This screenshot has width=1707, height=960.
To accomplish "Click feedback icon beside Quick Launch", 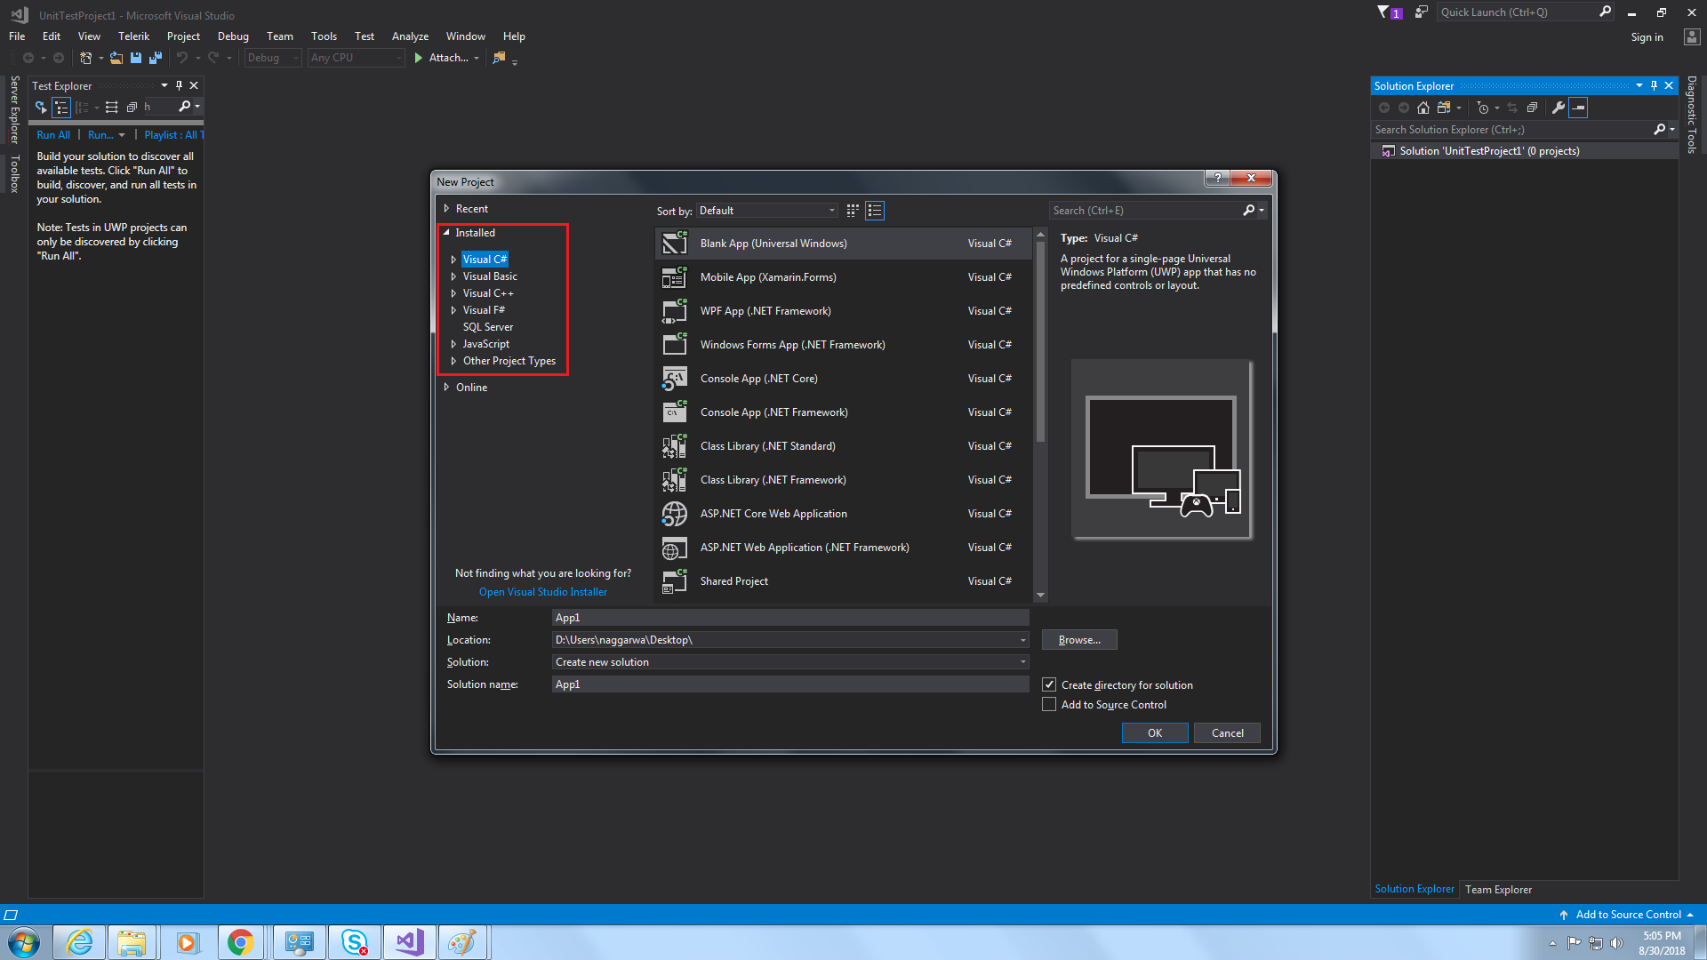I will 1421,12.
